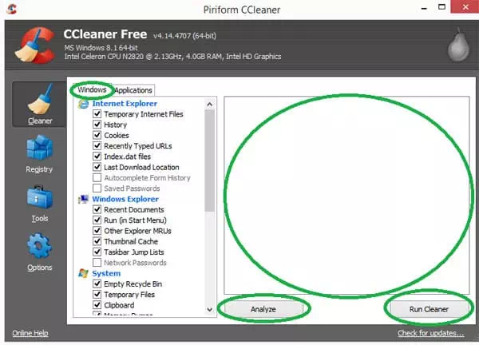
Task: Open the Online Help link
Action: [30, 333]
